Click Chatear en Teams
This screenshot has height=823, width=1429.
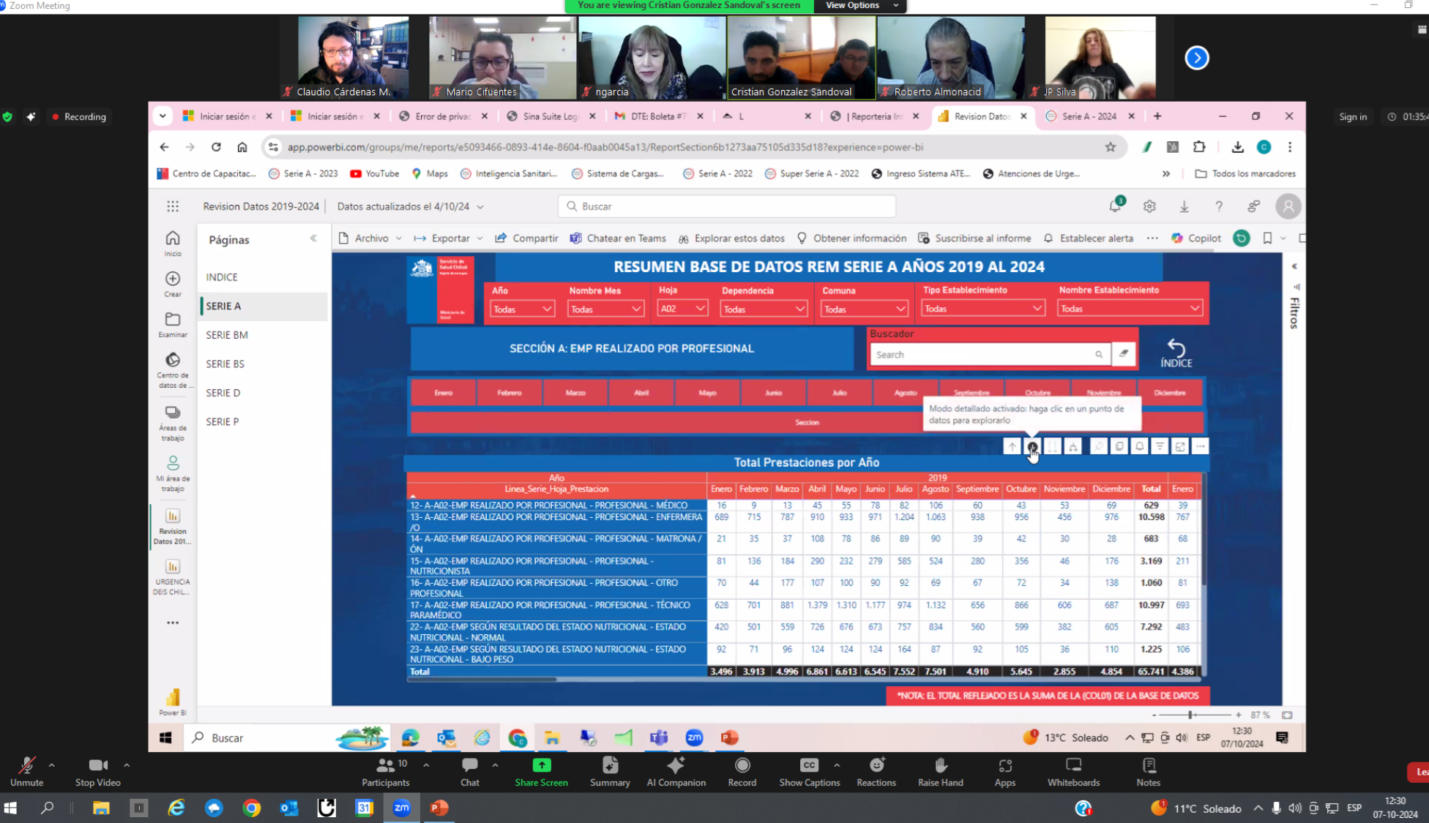tap(618, 238)
